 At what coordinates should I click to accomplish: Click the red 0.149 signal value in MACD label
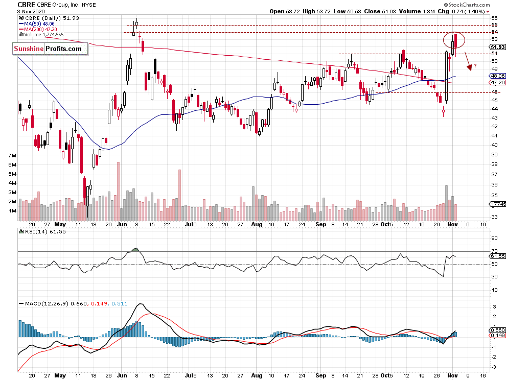point(99,303)
